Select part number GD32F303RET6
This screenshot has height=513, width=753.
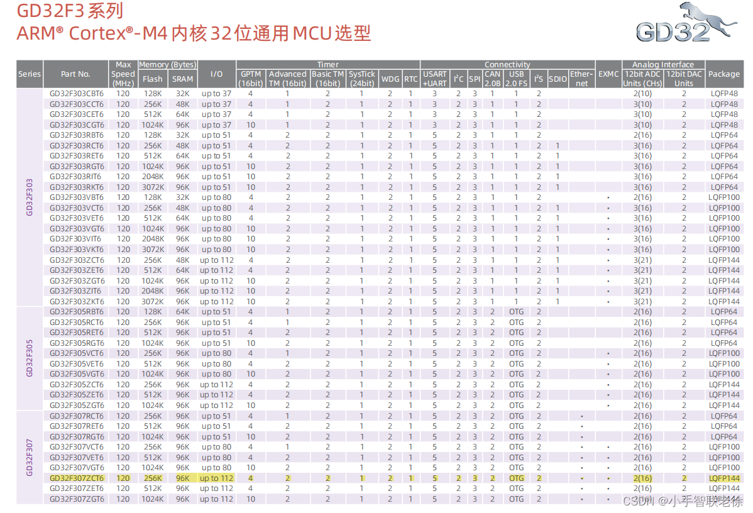(x=77, y=156)
